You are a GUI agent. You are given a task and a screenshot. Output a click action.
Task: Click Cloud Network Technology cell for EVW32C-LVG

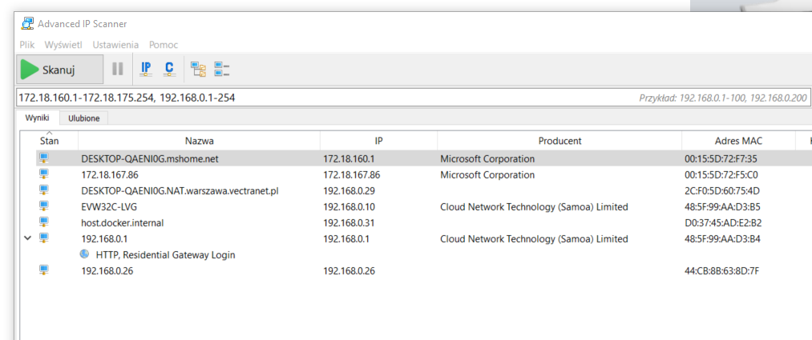pos(534,207)
